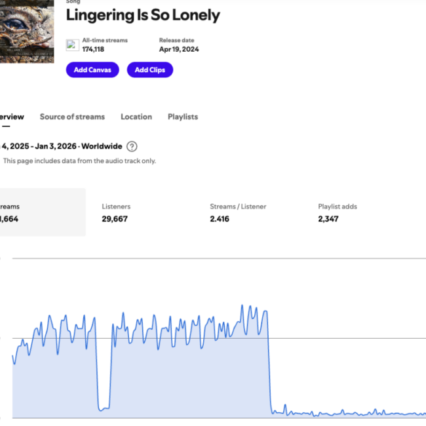Image resolution: width=426 pixels, height=426 pixels.
Task: Click the flat low tail of the chart
Action: 347,414
